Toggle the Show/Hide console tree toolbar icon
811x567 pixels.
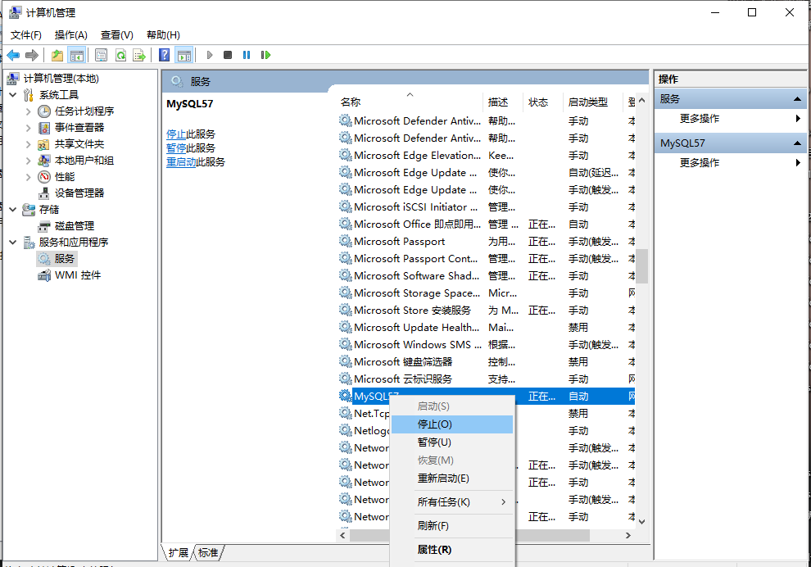(76, 55)
